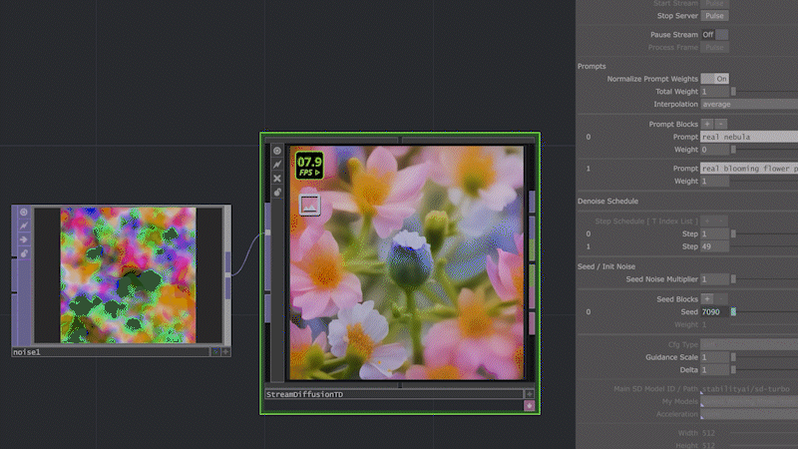The image size is (798, 449).
Task: Click the Seed slider handle
Action: pos(734,312)
